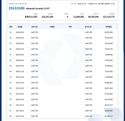The image size is (125, 121).
Task: Click balance 67,403,833
Action: tap(109, 94)
